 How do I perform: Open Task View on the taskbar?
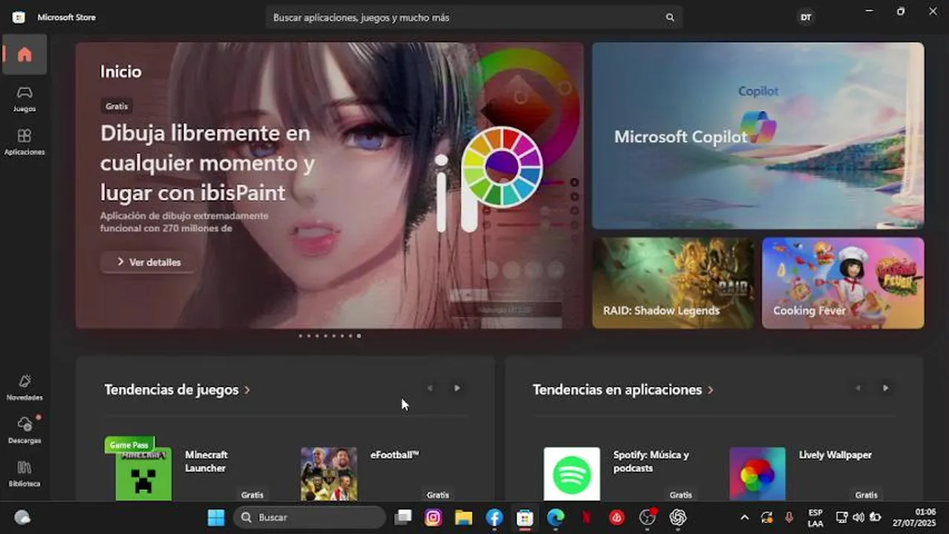[x=403, y=517]
